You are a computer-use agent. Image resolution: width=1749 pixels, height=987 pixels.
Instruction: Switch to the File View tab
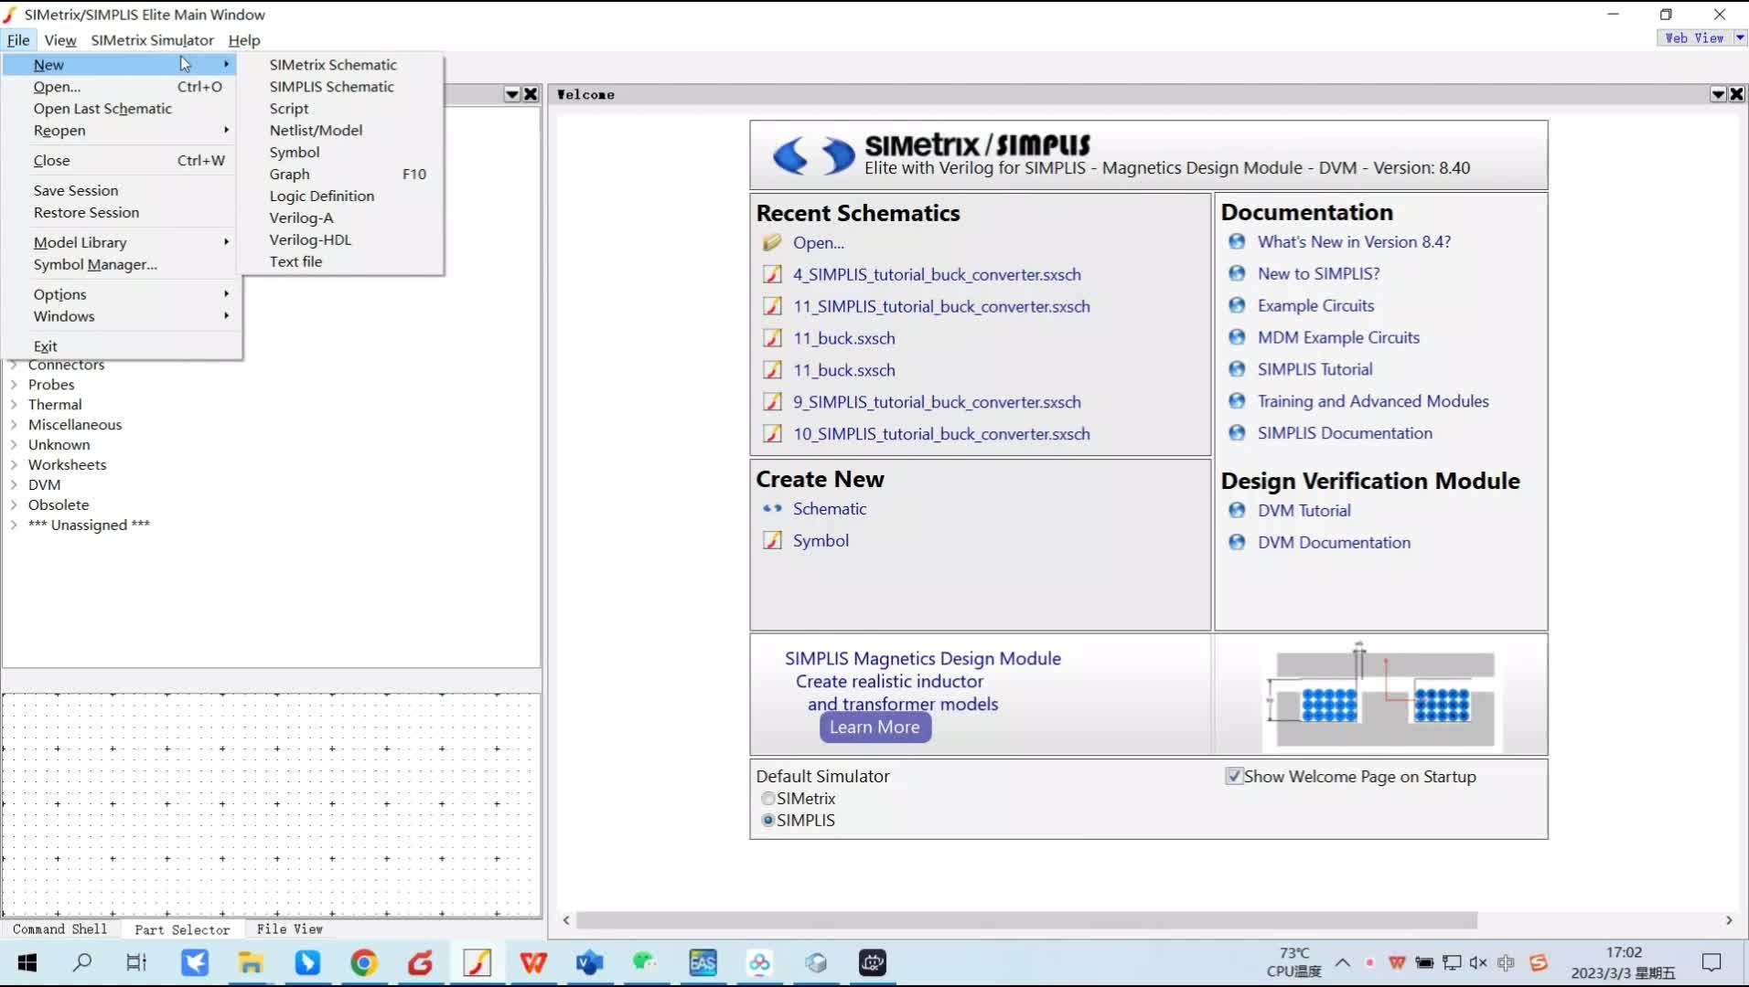289,929
